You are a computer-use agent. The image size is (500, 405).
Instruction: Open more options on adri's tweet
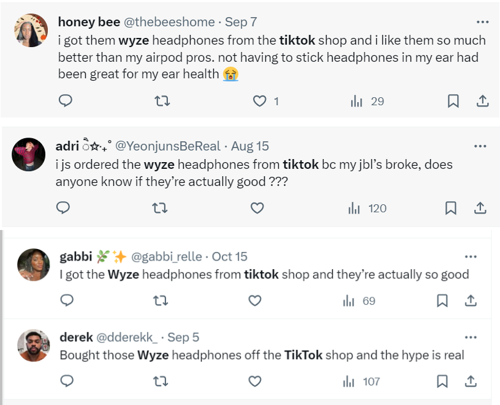[480, 146]
